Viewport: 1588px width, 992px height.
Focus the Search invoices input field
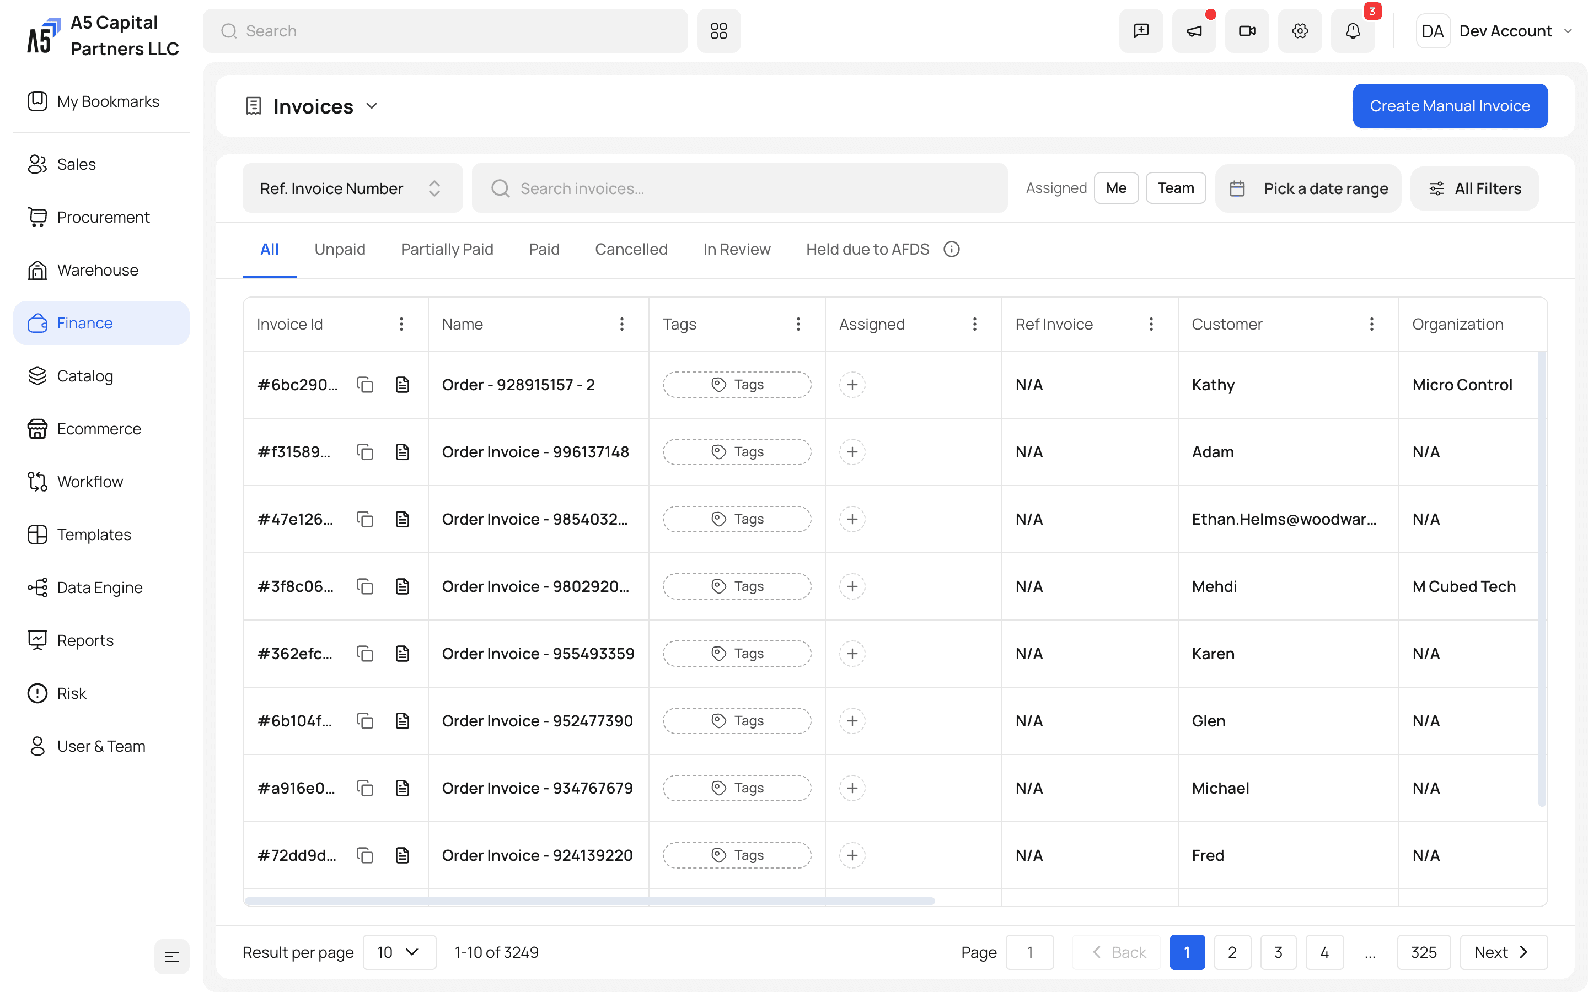739,188
